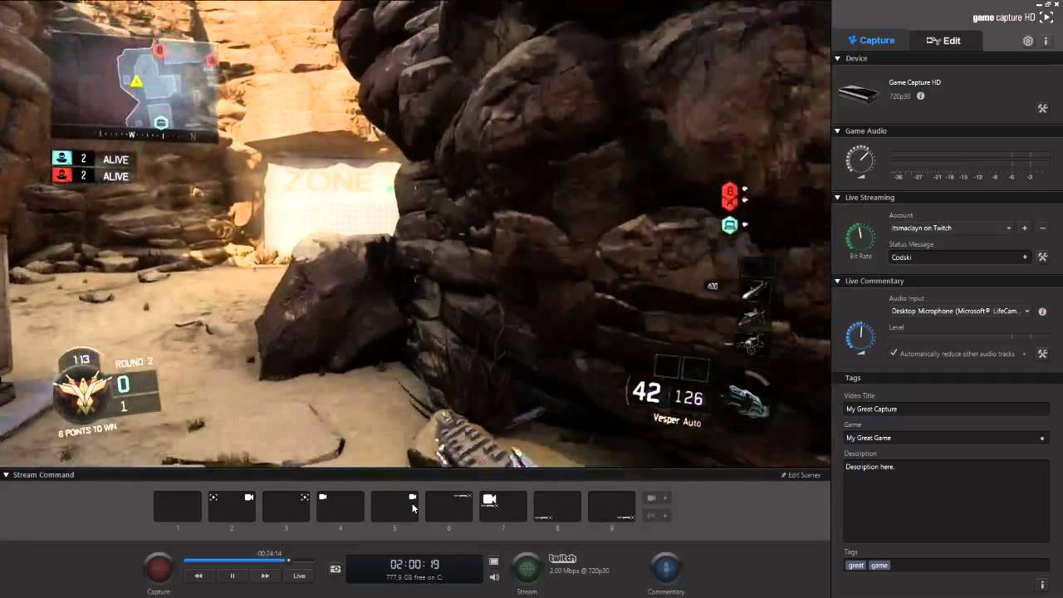Click the Game Capture HD device image

[x=859, y=93]
